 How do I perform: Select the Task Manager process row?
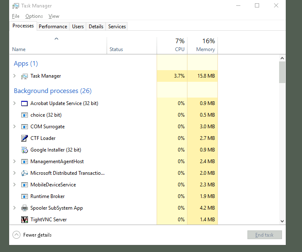pyautogui.click(x=113, y=76)
